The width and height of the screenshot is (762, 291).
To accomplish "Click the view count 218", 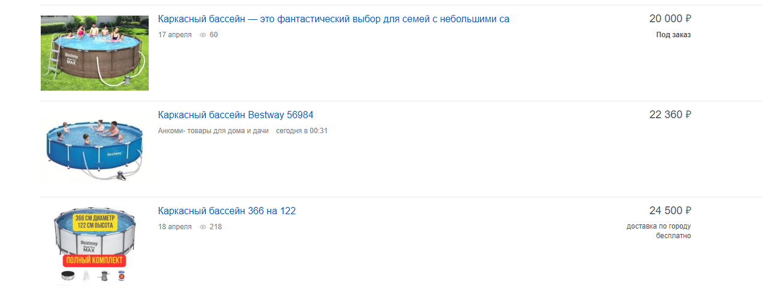I will click(x=215, y=227).
